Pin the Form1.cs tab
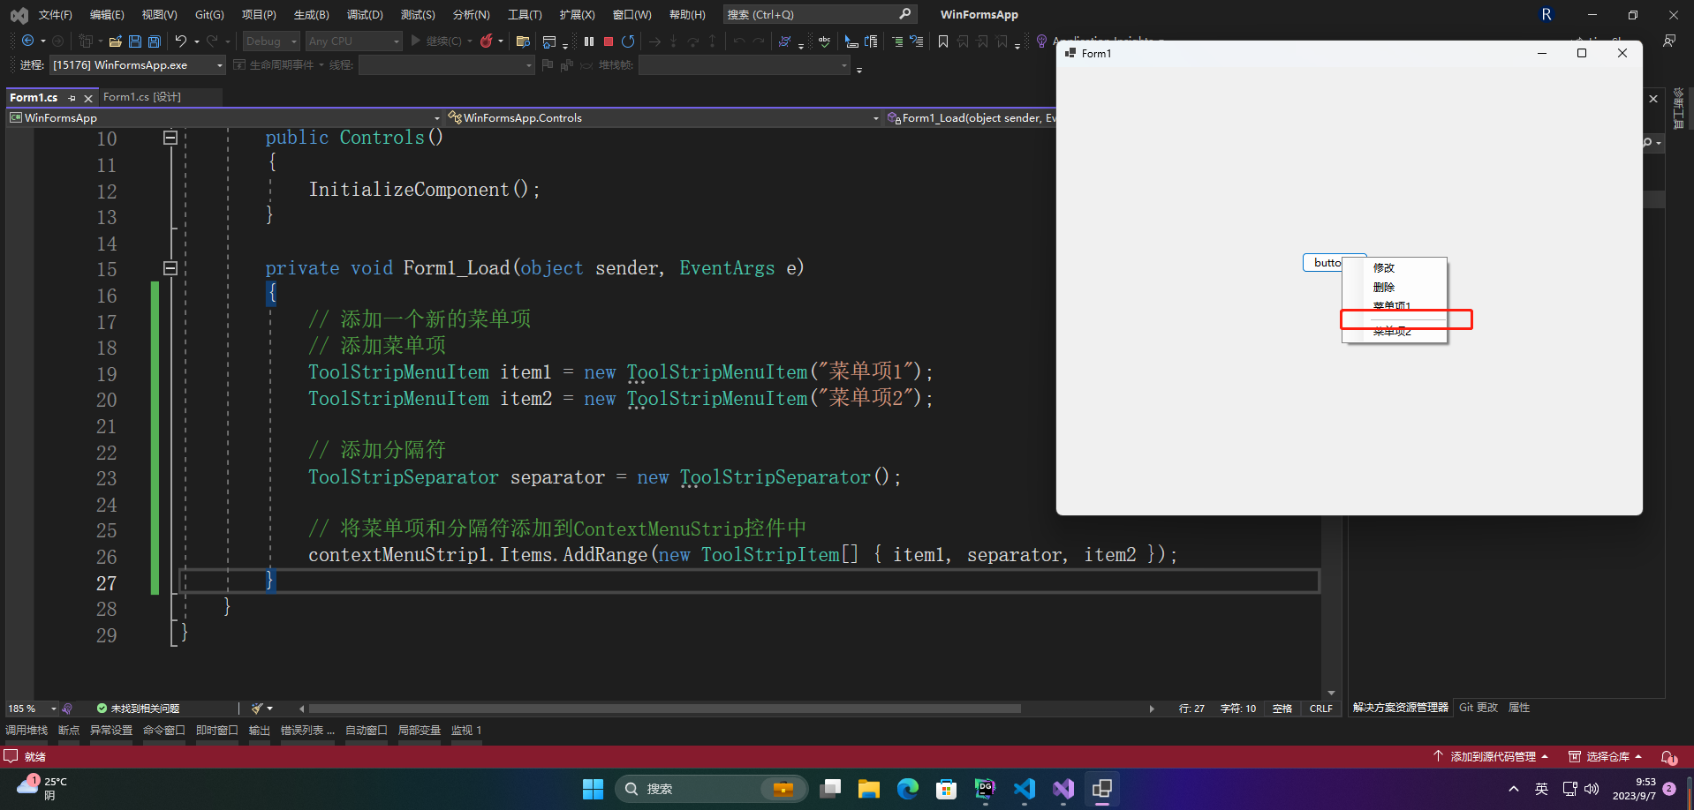1694x810 pixels. click(x=72, y=98)
